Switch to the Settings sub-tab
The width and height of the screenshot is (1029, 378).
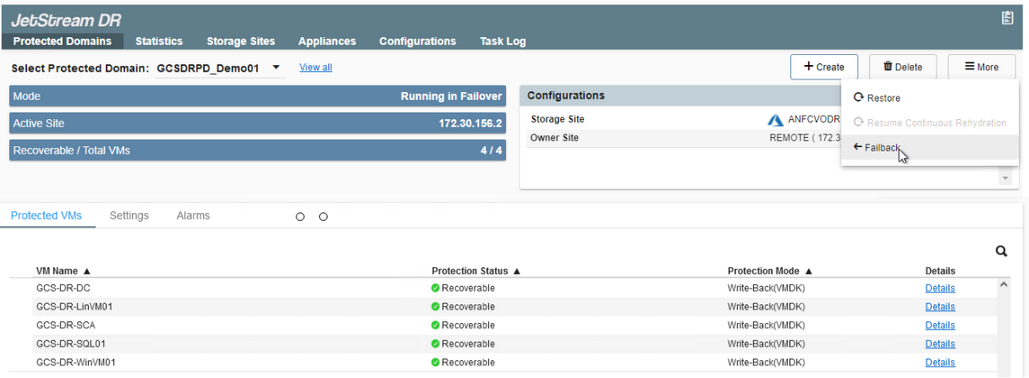129,216
